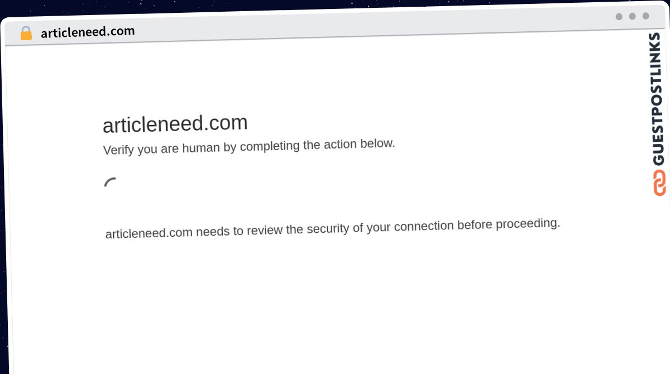
Task: Click the leftmost gray window dot
Action: pos(619,17)
